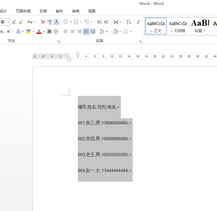Align text left
This screenshot has height=211, width=217.
[66, 31]
